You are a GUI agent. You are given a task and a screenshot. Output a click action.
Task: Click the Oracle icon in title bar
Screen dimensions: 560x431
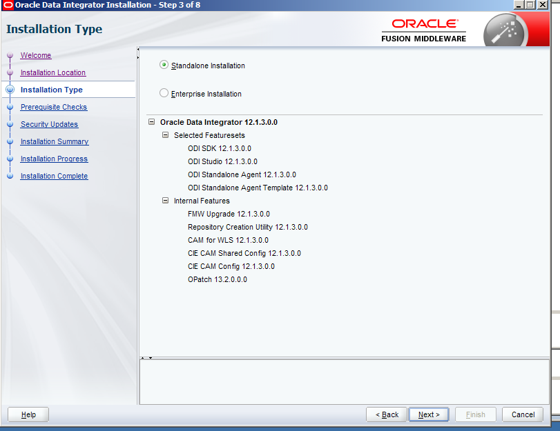point(8,5)
